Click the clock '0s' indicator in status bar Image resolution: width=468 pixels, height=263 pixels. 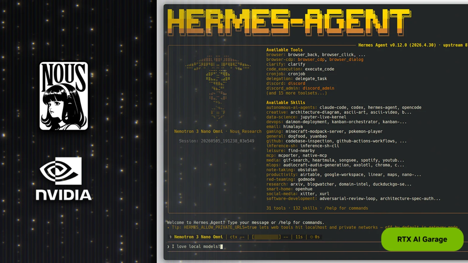(x=315, y=237)
